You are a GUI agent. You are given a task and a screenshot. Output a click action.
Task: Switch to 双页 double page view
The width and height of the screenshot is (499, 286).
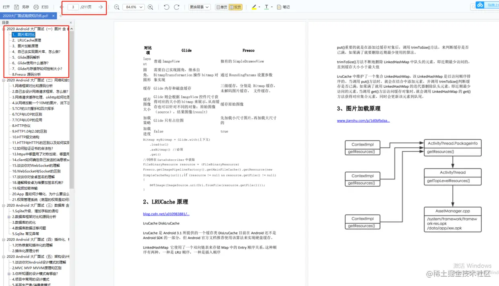point(235,7)
